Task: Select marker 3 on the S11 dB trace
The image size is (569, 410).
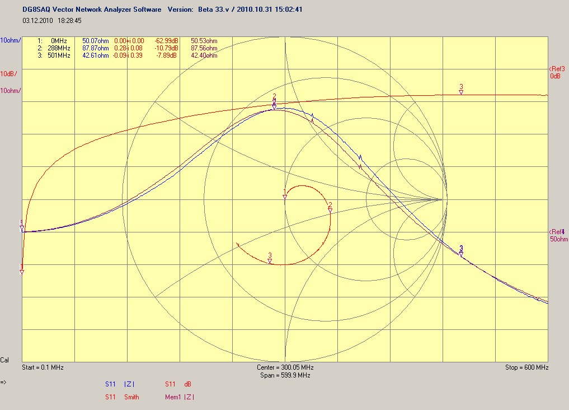Action: coord(461,89)
